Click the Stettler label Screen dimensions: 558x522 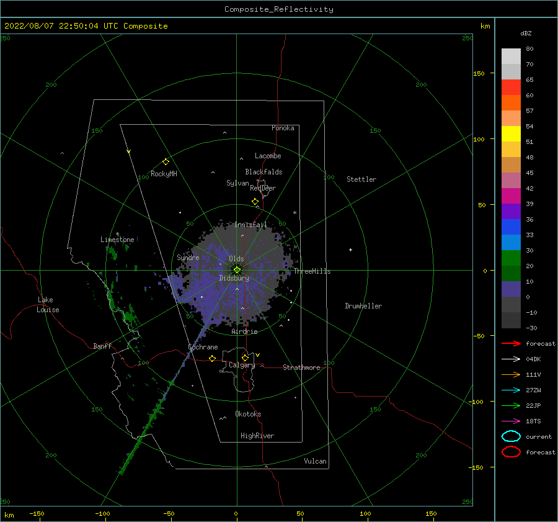pyautogui.click(x=361, y=179)
